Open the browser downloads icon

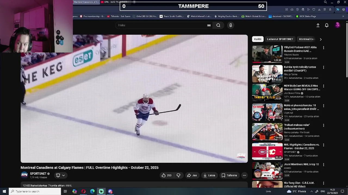(x=319, y=9)
